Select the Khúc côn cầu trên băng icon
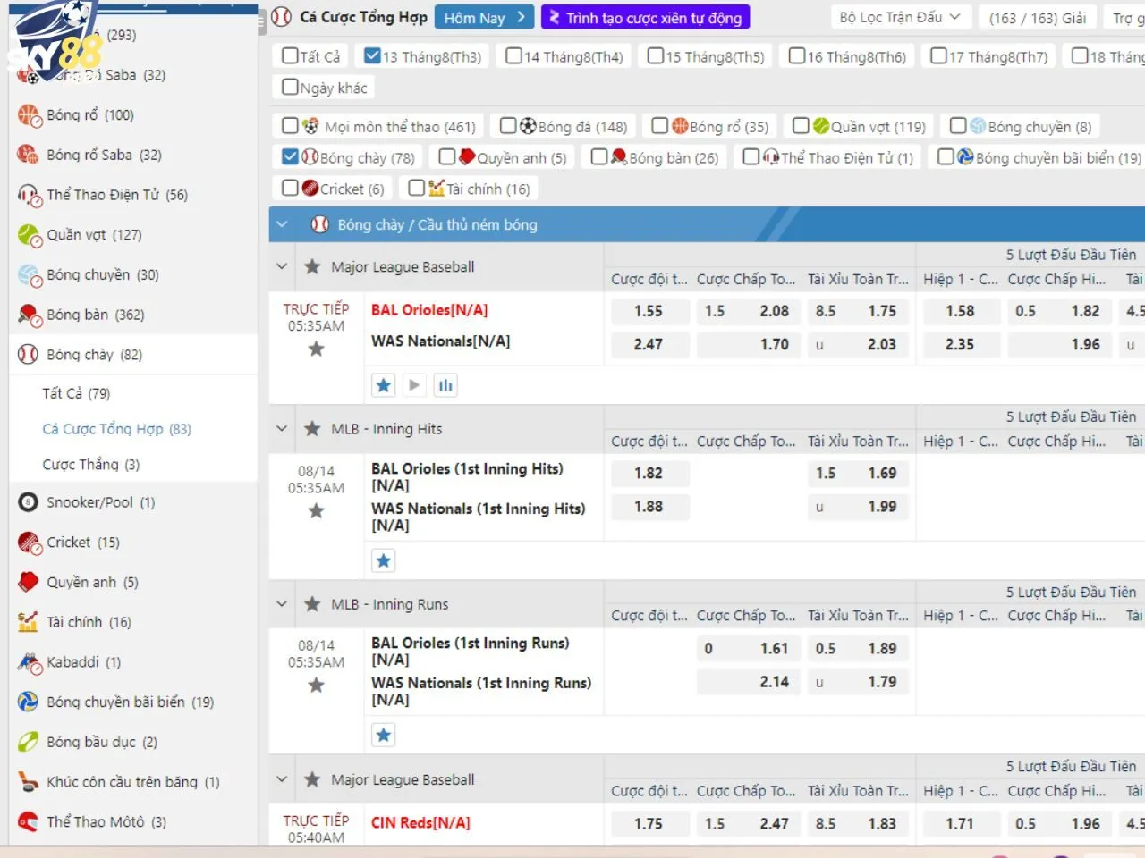 point(29,782)
